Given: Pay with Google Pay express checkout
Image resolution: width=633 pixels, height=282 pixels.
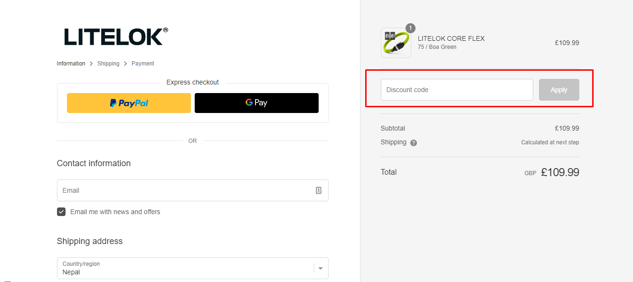Looking at the screenshot, I should pos(256,103).
